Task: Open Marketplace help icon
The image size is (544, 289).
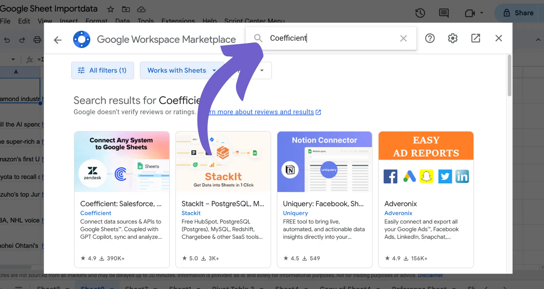Action: tap(430, 38)
